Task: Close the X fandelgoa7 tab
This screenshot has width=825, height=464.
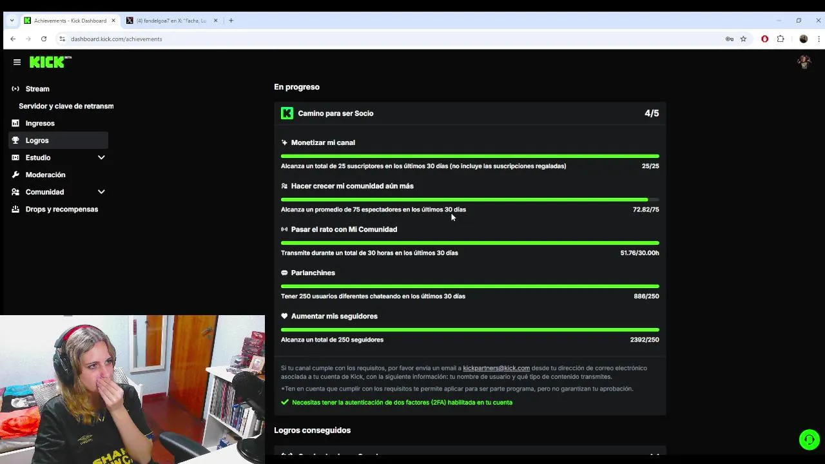Action: tap(215, 21)
